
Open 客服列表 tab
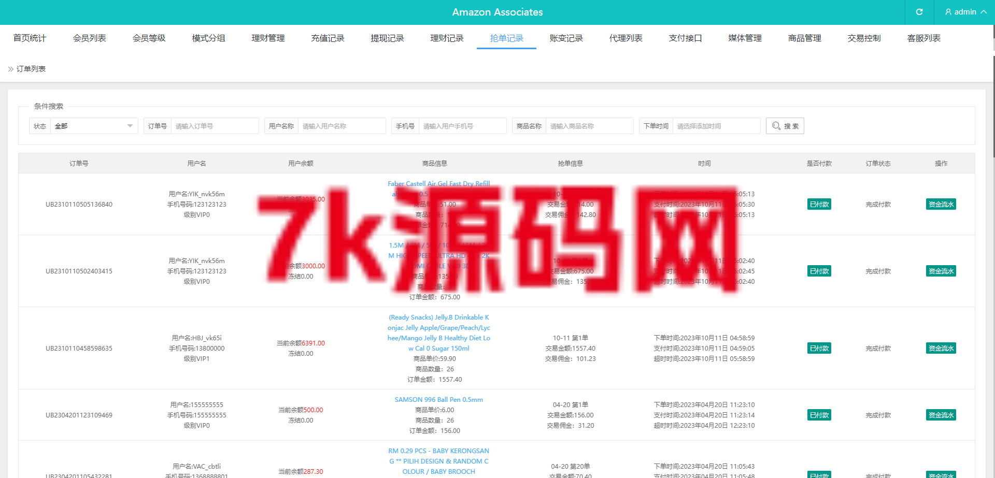(923, 38)
